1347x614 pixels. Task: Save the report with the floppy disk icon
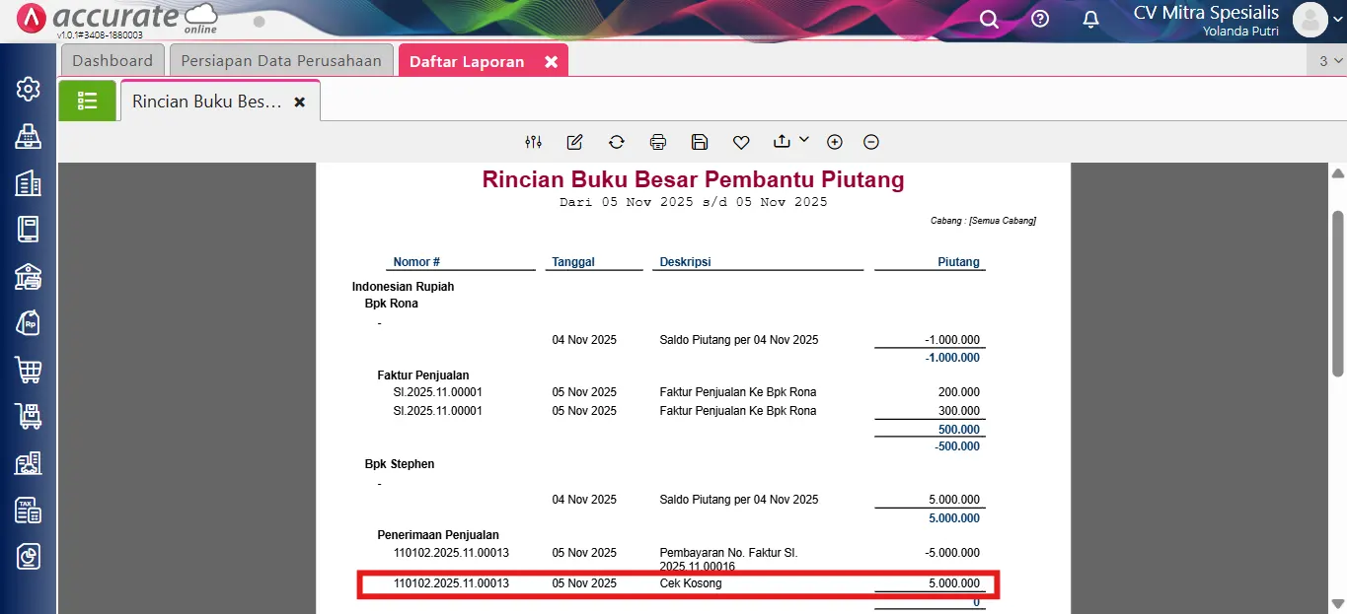pos(700,142)
